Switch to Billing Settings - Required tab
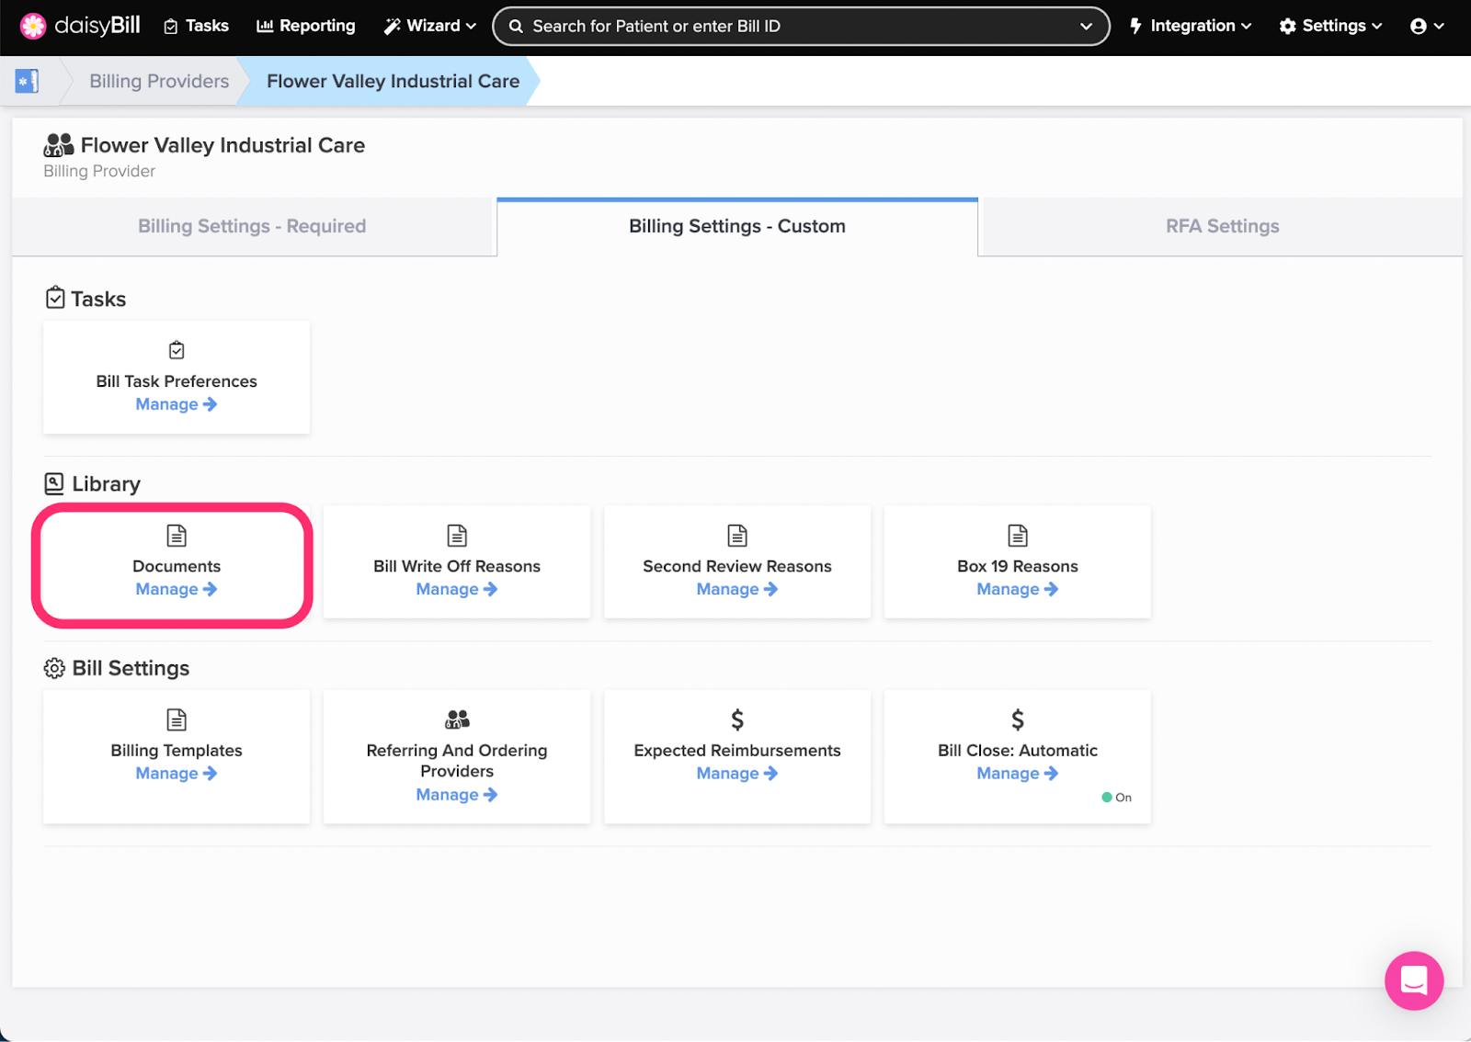The image size is (1471, 1042). click(x=252, y=226)
